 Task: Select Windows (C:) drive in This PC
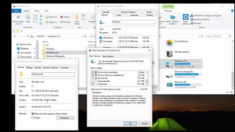181,64
